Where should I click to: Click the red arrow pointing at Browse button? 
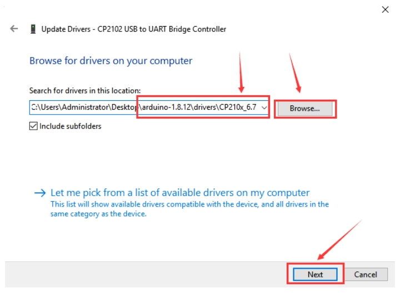(295, 73)
